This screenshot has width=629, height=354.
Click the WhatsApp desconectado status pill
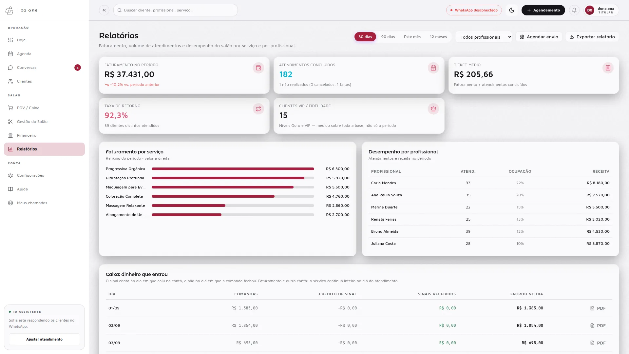point(474,10)
